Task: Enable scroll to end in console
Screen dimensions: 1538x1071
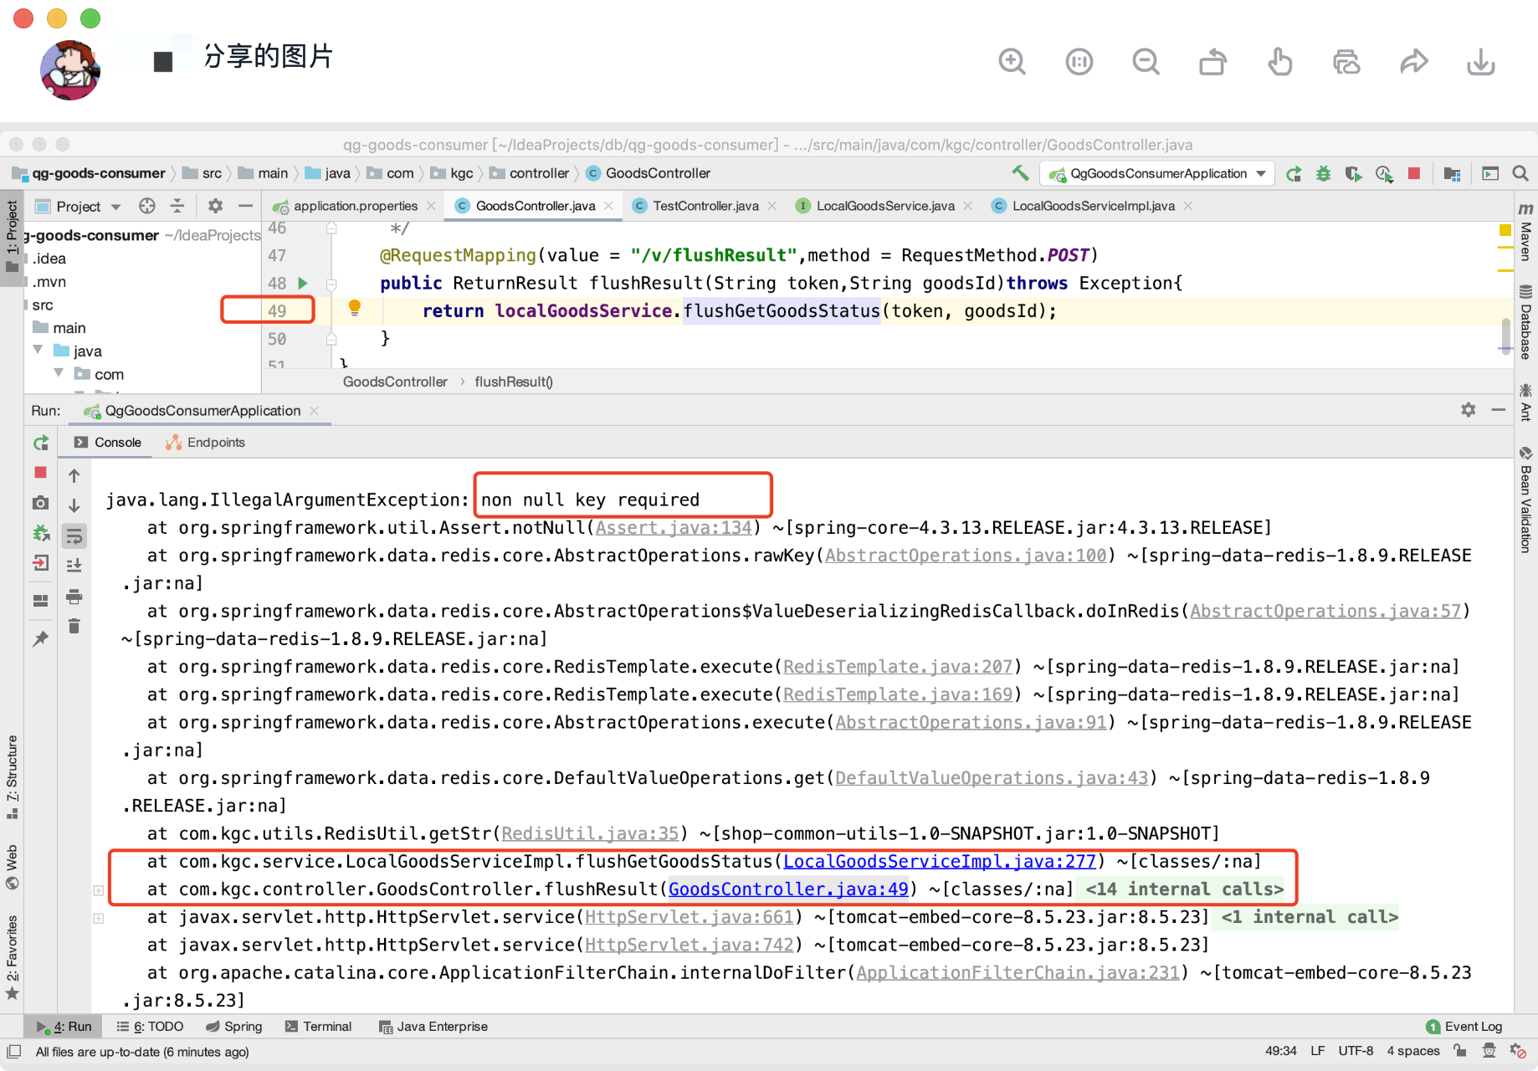Action: pyautogui.click(x=74, y=566)
